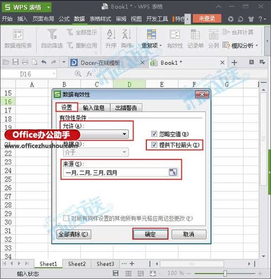Click 重新应用 reapply filter option
The image size is (271, 279).
point(82,45)
